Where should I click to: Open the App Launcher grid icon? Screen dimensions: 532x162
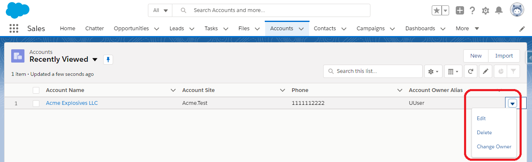pyautogui.click(x=14, y=29)
